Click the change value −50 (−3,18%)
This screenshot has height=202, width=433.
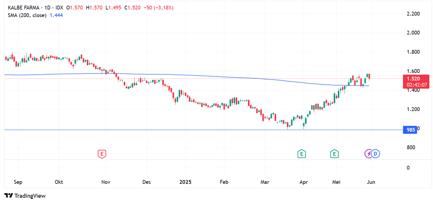click(x=158, y=8)
